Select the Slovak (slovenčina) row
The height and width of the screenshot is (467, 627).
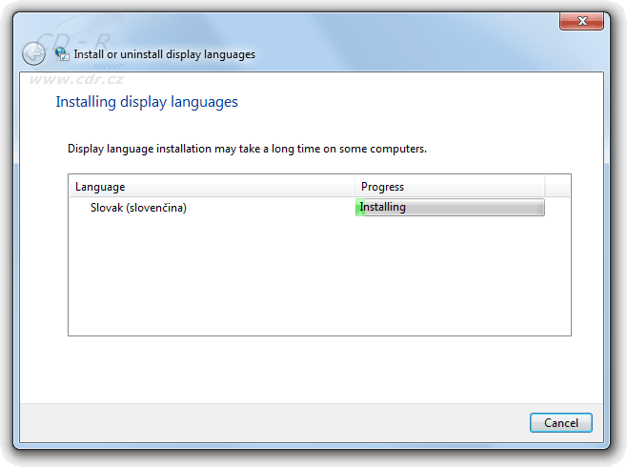click(138, 208)
